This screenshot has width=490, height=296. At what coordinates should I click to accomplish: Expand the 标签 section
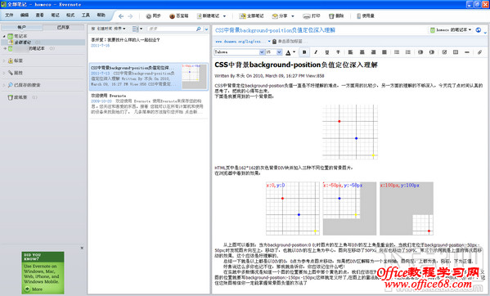(x=4, y=61)
